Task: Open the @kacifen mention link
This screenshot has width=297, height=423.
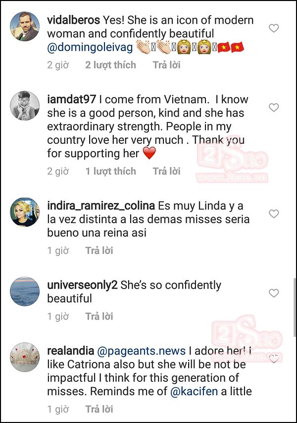Action: [194, 391]
